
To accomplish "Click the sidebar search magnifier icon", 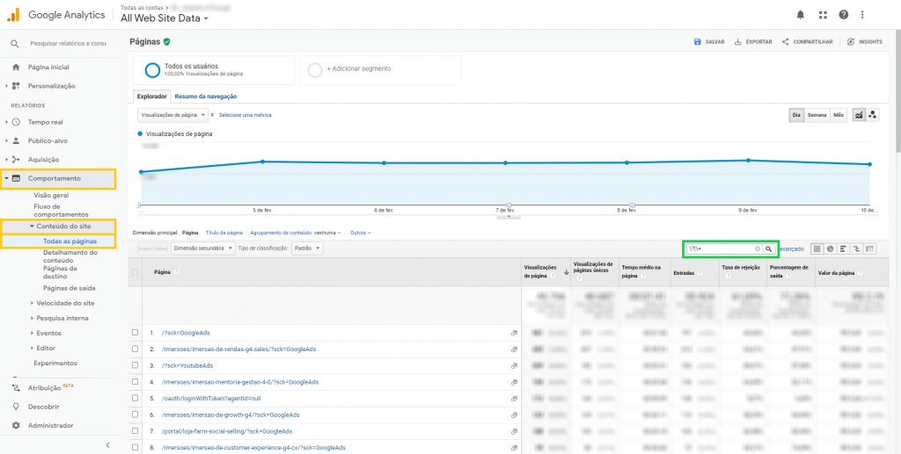I will click(x=16, y=44).
